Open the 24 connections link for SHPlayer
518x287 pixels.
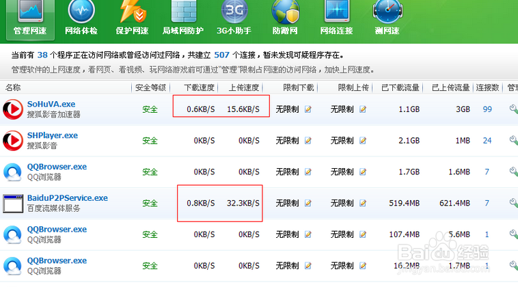click(x=487, y=140)
